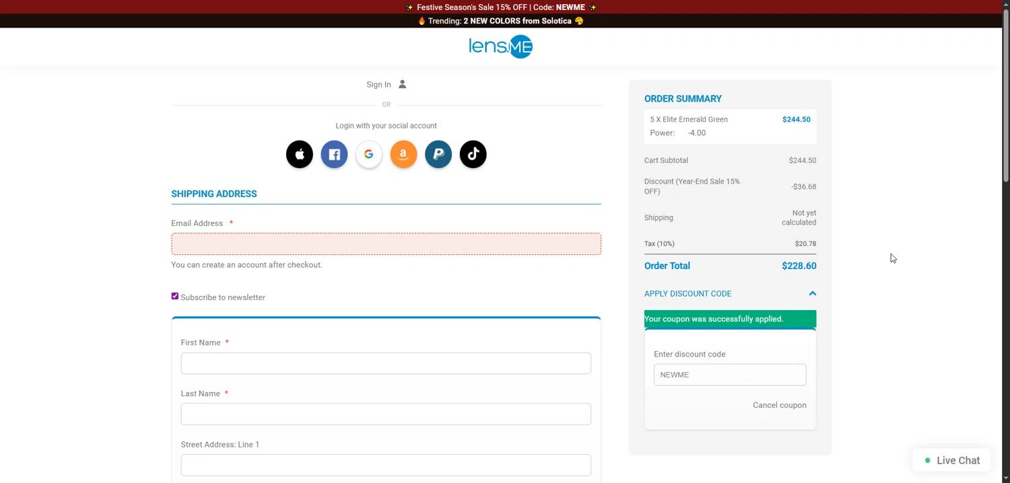Click 'Login with your social account' text

pyautogui.click(x=386, y=126)
